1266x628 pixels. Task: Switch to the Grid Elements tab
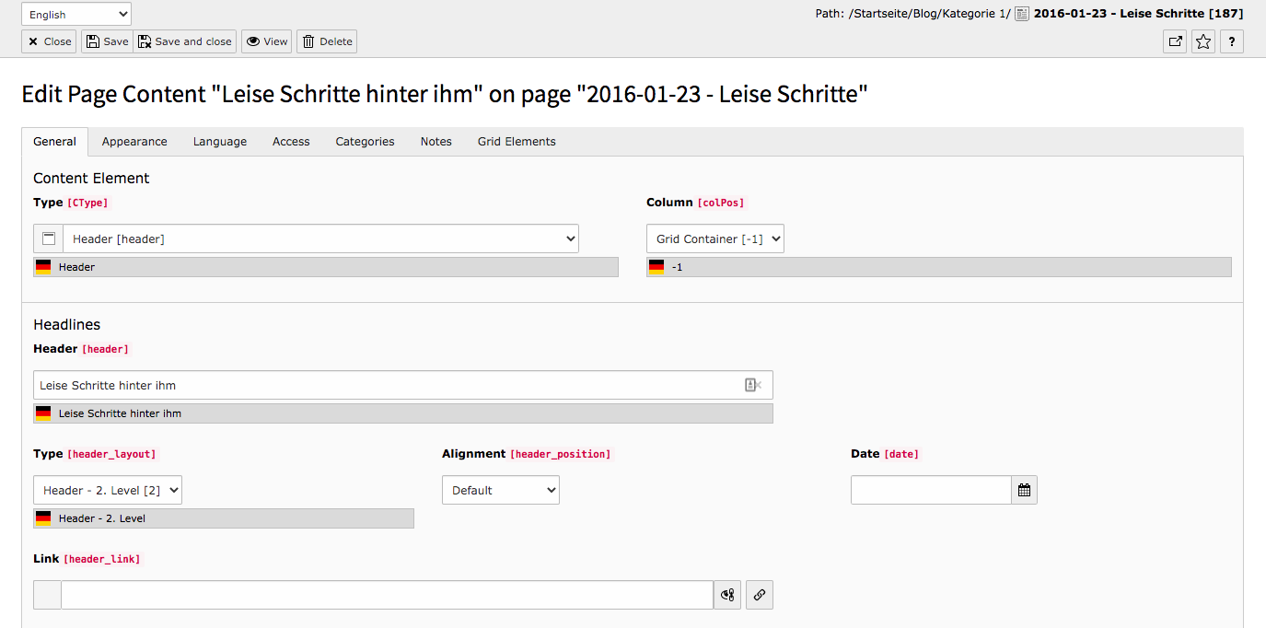coord(517,142)
